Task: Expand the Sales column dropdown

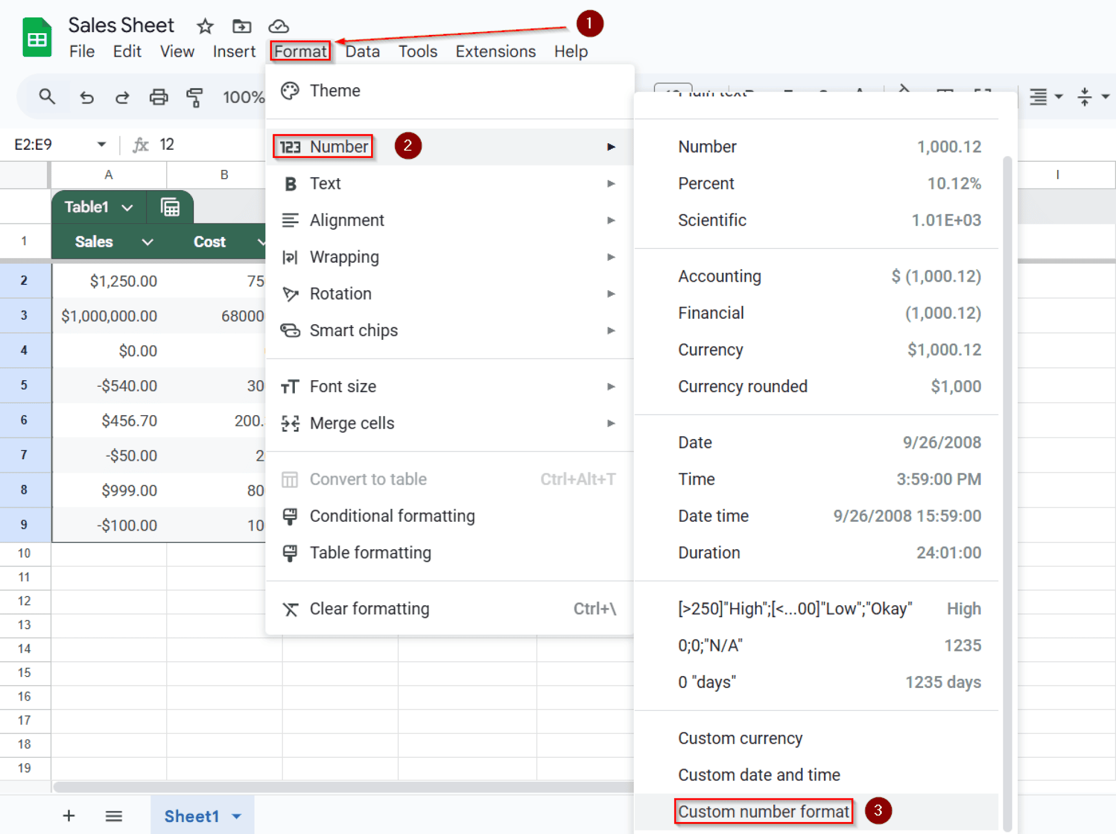Action: (x=148, y=241)
